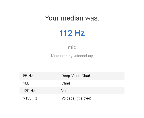Screen dimensions: 144x118
Task: Select the "Chad" category label
Action: coord(66,83)
